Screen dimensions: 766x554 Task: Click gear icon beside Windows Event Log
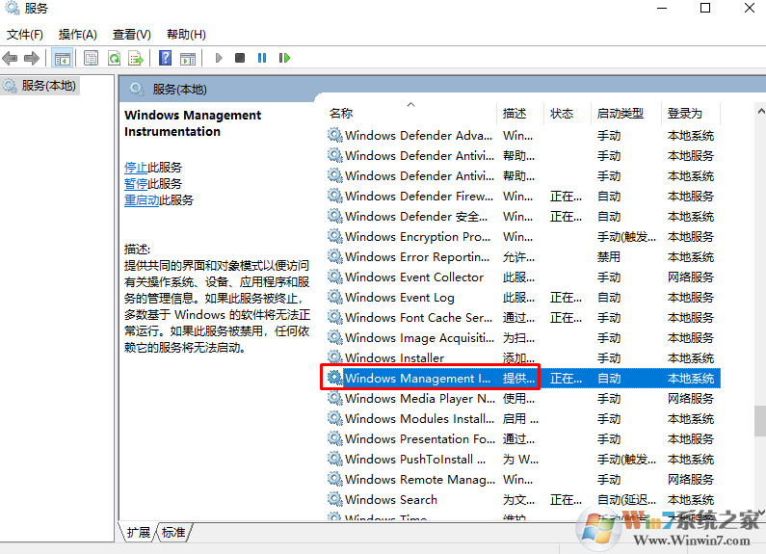point(334,297)
